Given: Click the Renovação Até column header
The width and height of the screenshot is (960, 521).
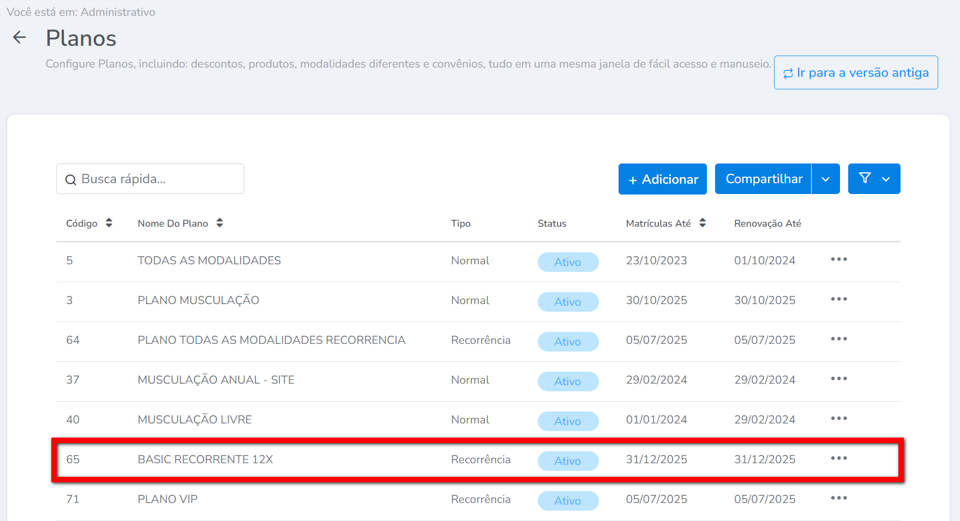Looking at the screenshot, I should click(767, 223).
